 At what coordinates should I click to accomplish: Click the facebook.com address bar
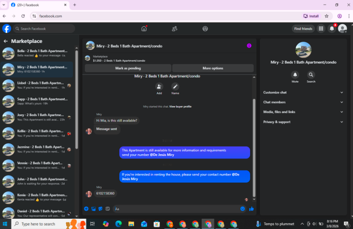[x=167, y=16]
